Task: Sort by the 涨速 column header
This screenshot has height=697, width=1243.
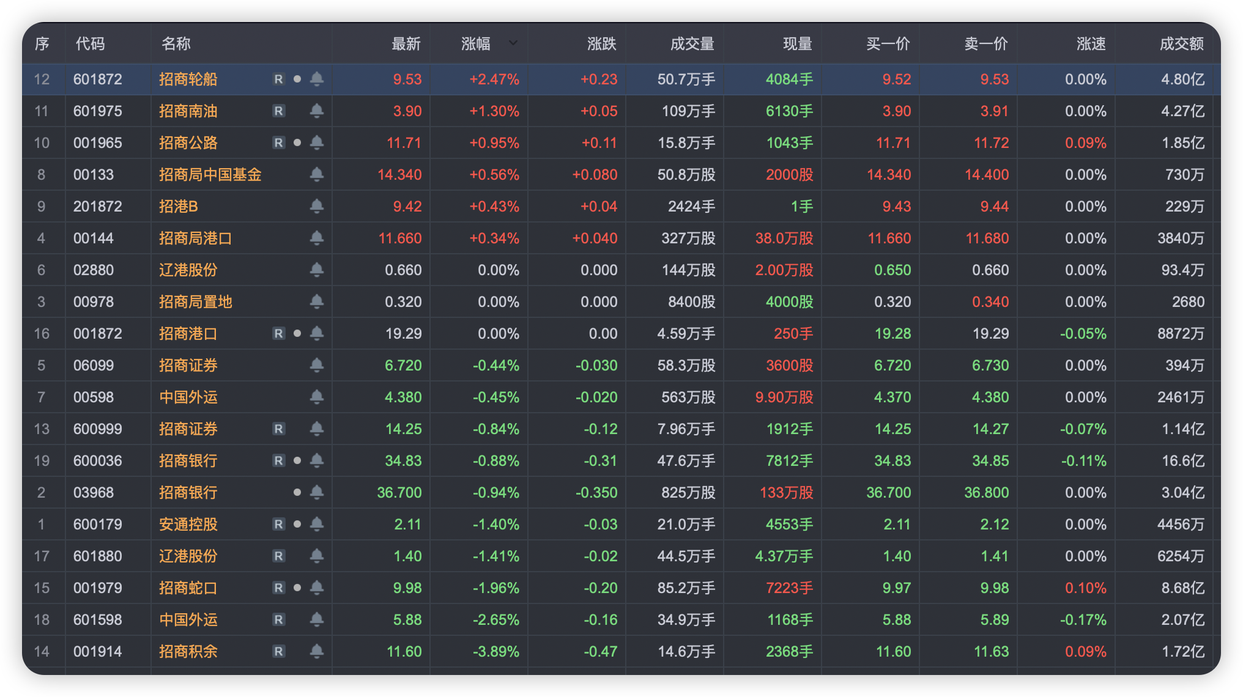Action: pos(1091,43)
